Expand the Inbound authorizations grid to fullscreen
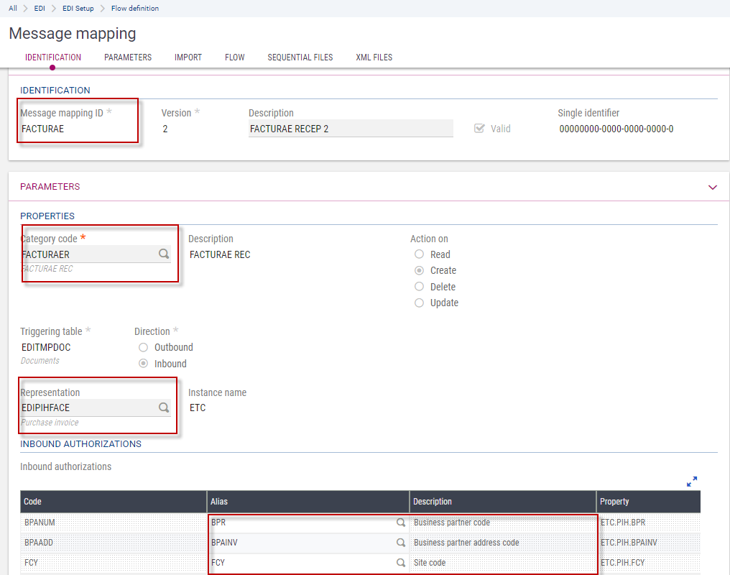730x575 pixels. [692, 482]
